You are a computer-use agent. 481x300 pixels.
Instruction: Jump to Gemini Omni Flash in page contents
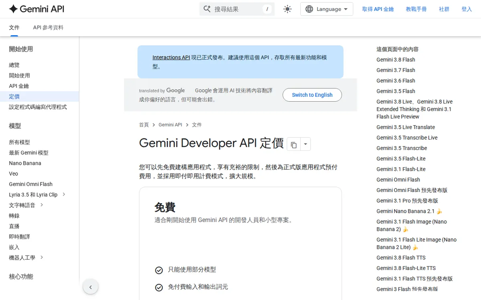point(398,180)
